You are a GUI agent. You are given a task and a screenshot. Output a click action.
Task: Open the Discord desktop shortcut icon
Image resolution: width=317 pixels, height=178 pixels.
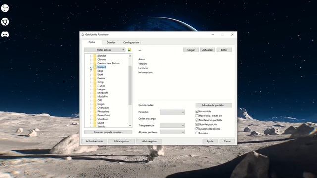pos(5,34)
